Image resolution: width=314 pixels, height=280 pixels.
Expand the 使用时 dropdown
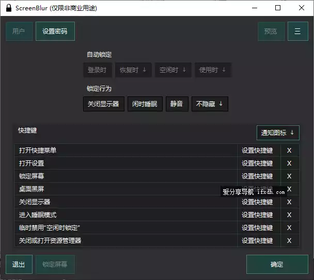click(213, 70)
